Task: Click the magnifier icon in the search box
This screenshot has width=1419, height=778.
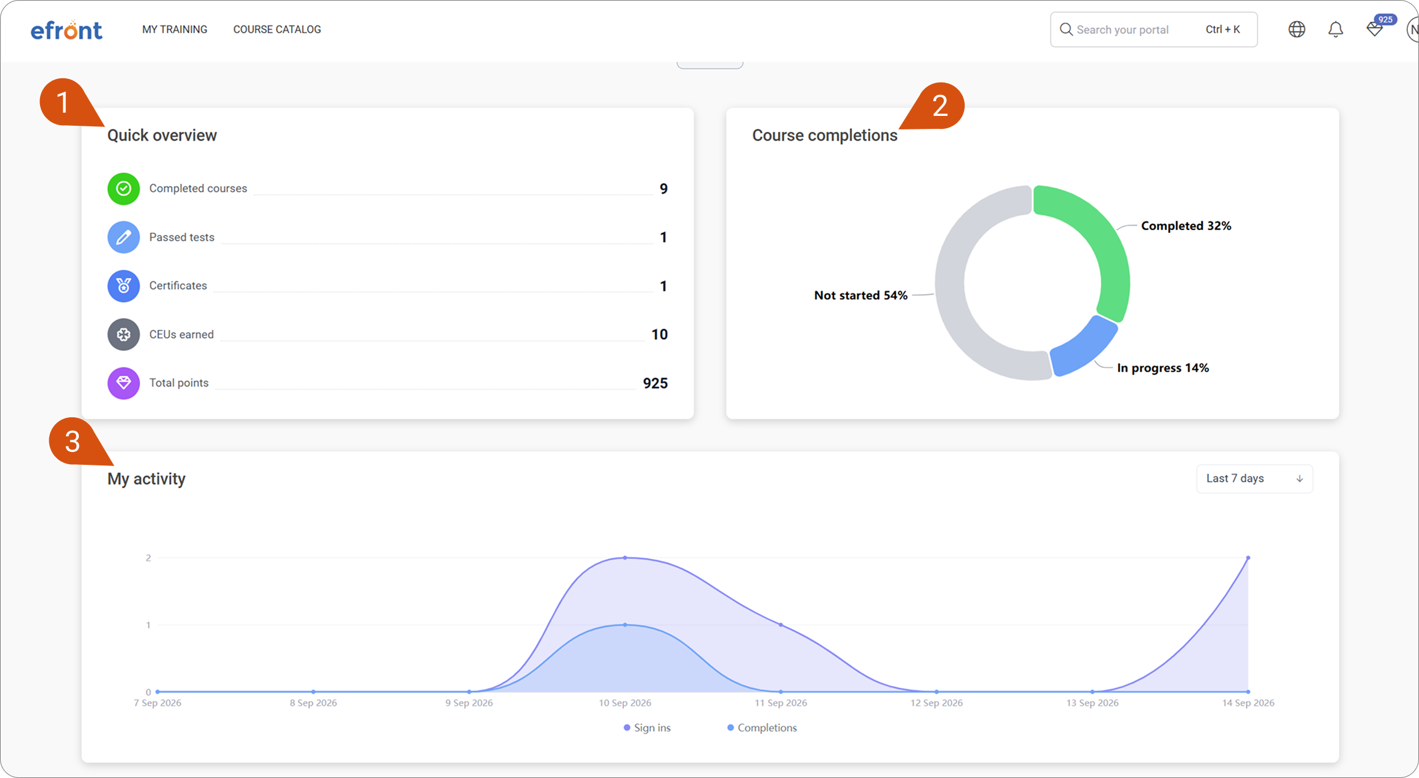Action: coord(1066,30)
